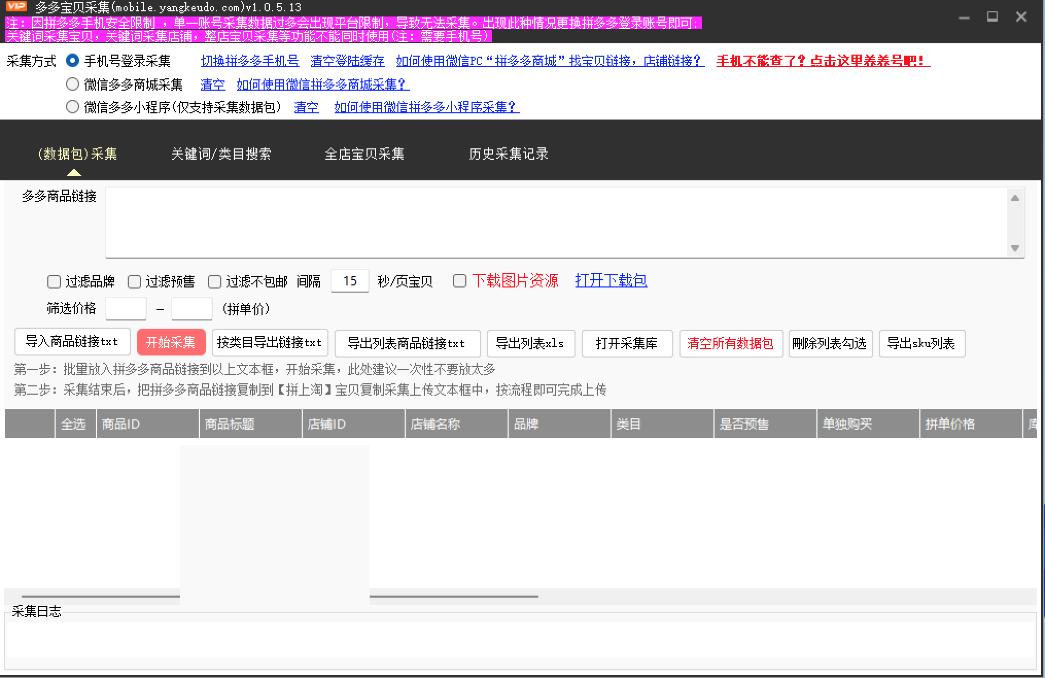Click 导入商品链接txt button
Image resolution: width=1045 pixels, height=678 pixels.
(x=72, y=342)
